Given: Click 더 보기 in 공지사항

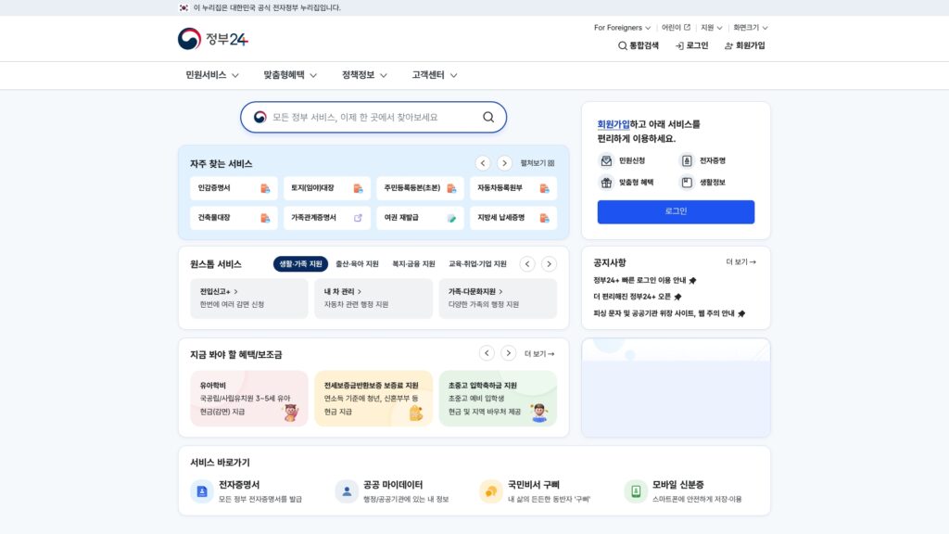Looking at the screenshot, I should [x=740, y=262].
